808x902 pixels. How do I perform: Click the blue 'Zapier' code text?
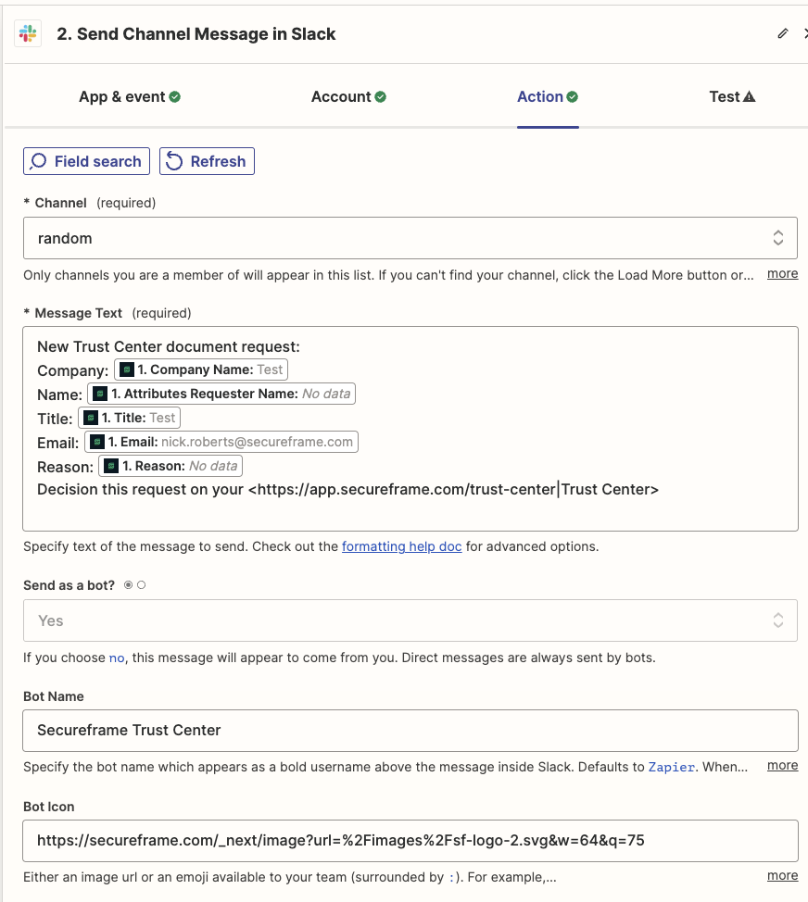pyautogui.click(x=672, y=768)
